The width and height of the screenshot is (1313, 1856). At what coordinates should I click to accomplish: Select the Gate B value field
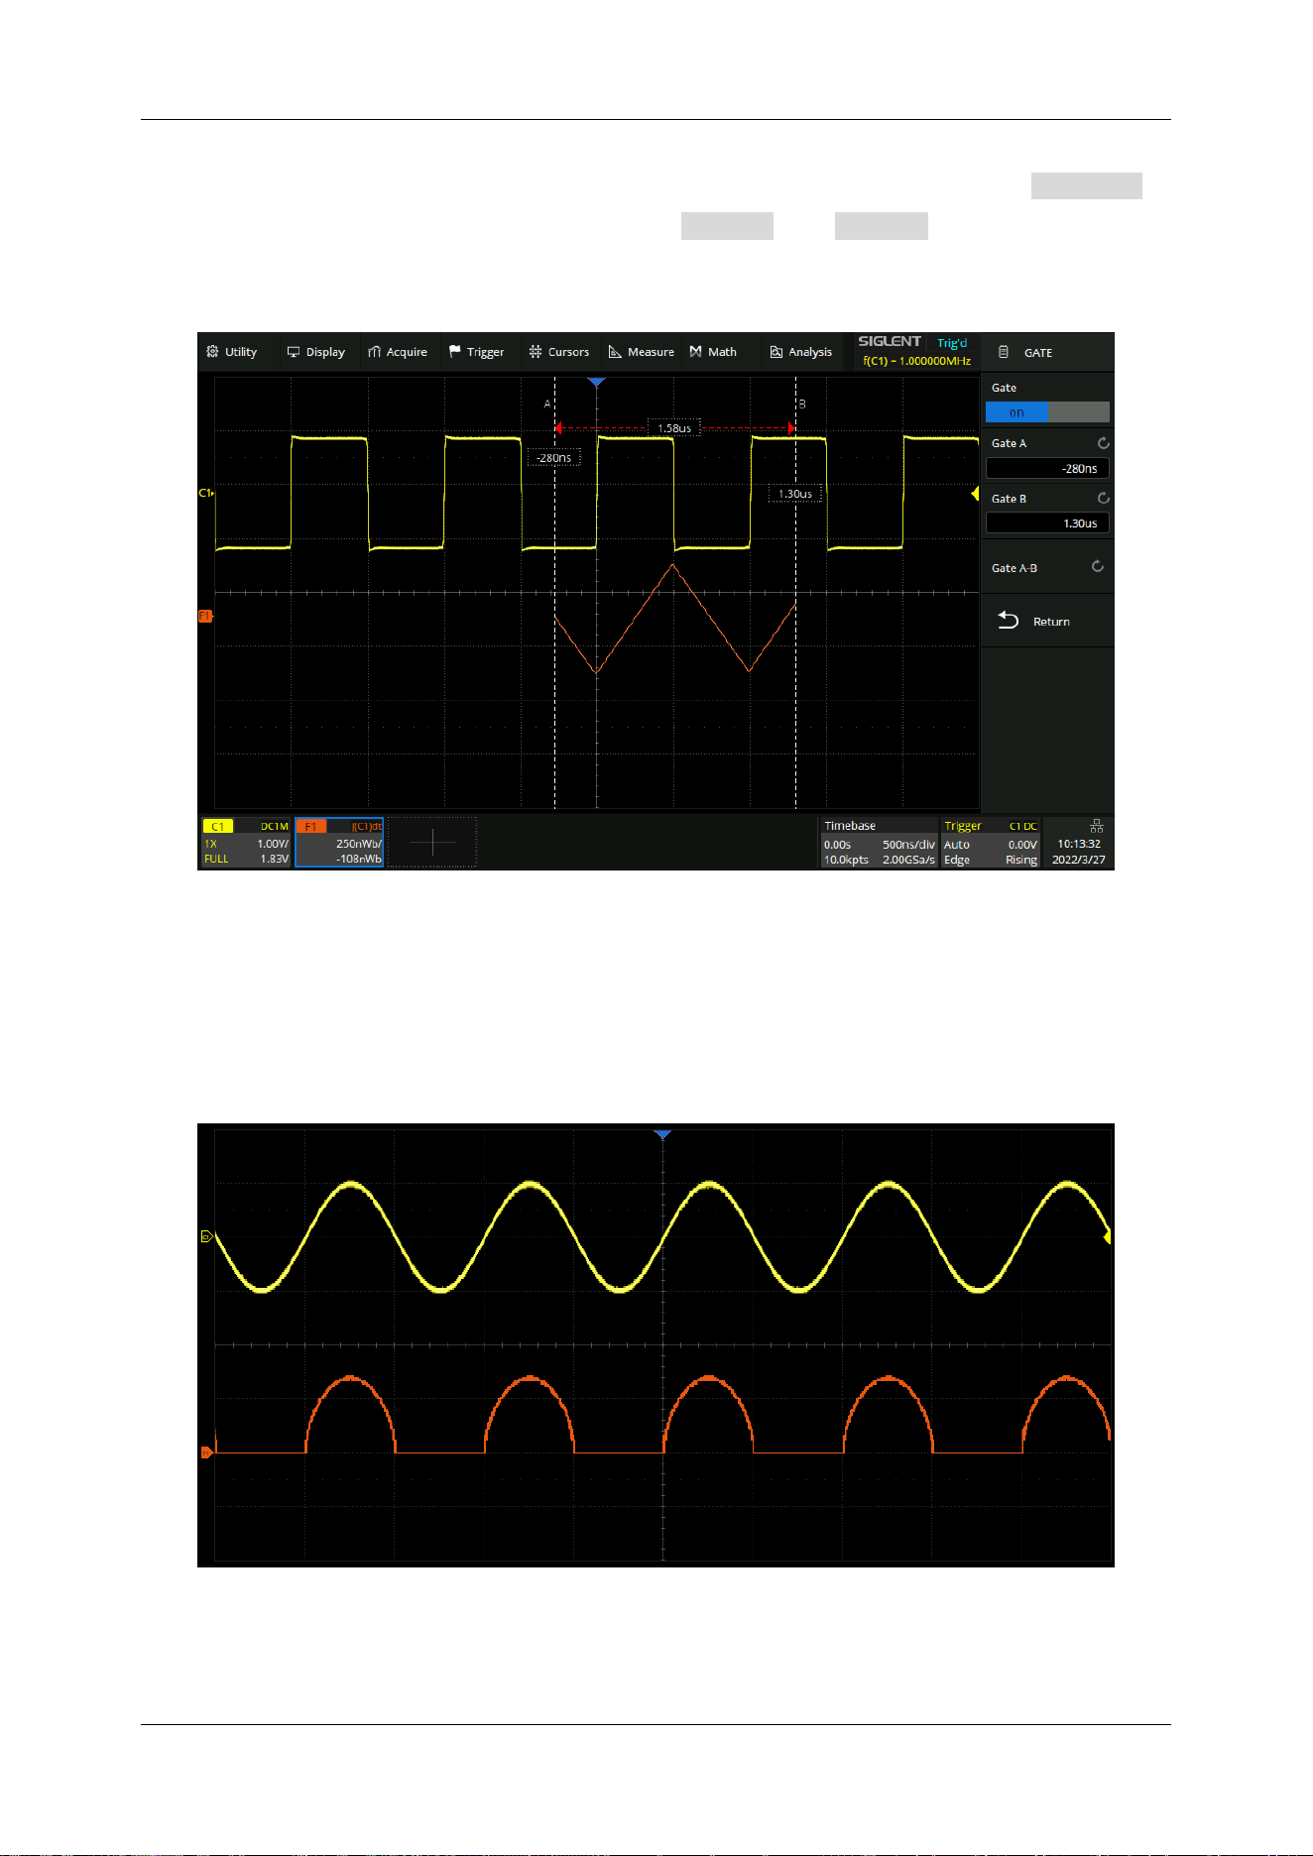click(x=1047, y=523)
